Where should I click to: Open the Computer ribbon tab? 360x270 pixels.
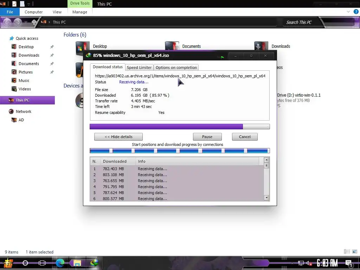(x=33, y=12)
